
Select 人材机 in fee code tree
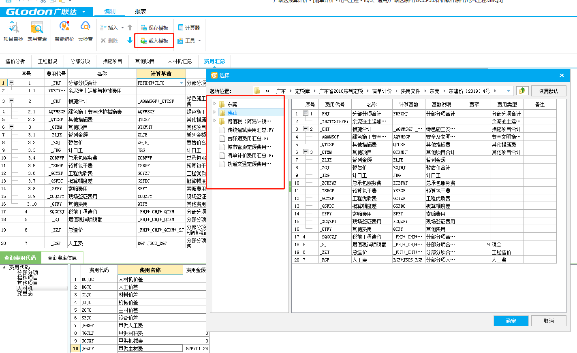coord(25,288)
